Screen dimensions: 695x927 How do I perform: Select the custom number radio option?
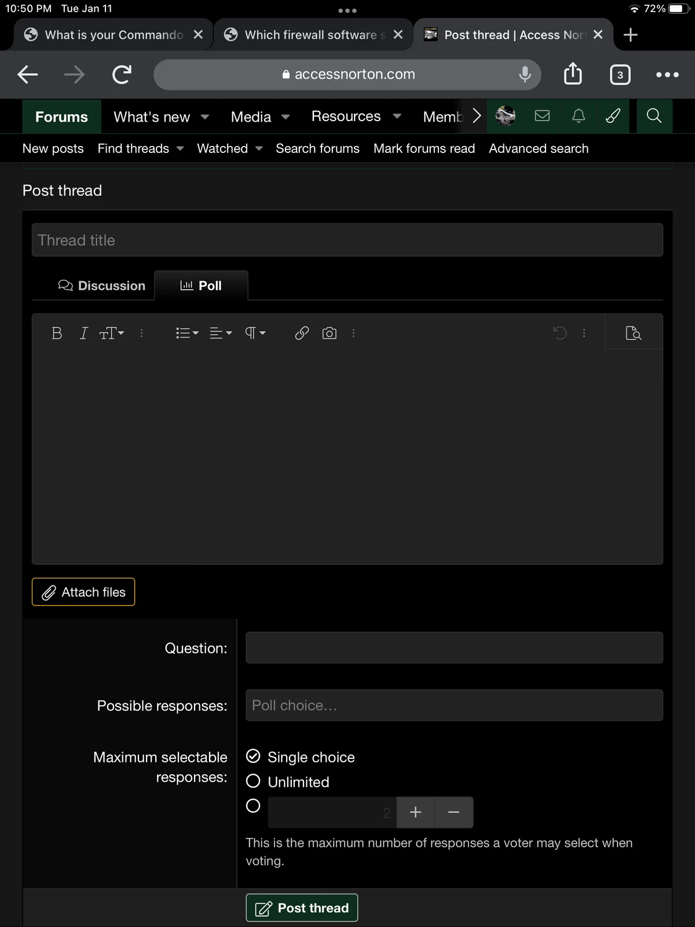[253, 806]
